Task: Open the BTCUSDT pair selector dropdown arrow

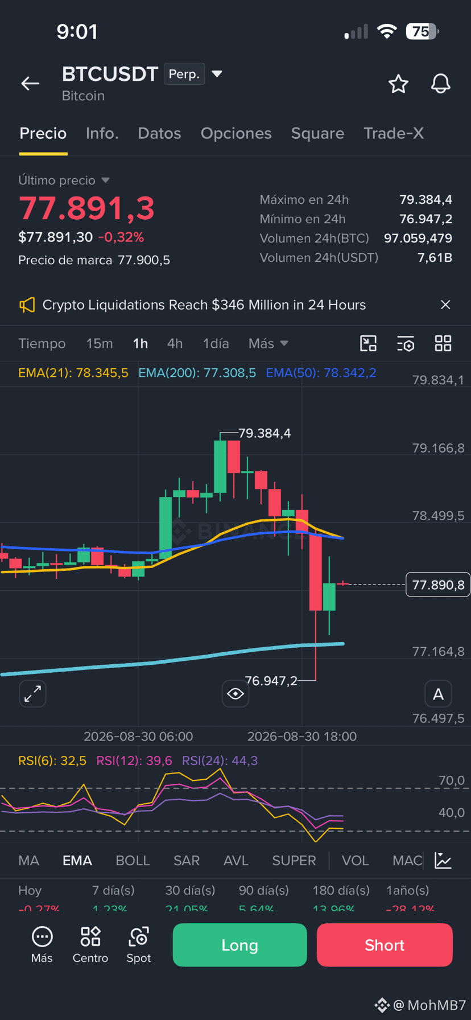Action: pos(217,74)
